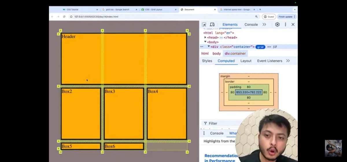Collapse the div container node
This screenshot has width=347, height=162.
(208, 47)
